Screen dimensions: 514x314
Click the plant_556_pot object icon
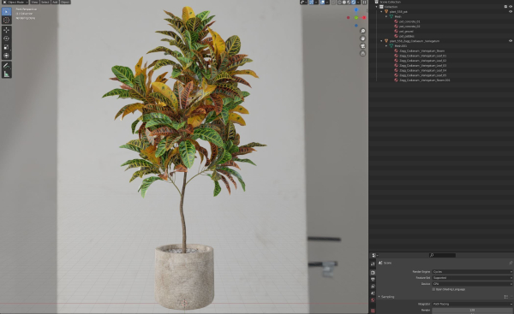tap(386, 12)
